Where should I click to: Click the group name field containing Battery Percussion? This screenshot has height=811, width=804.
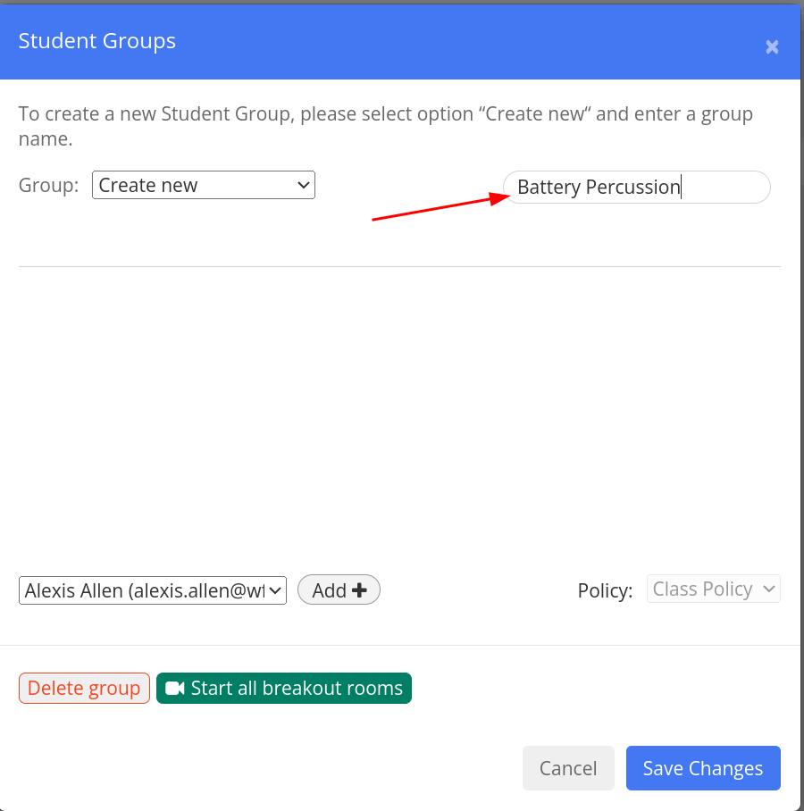click(636, 188)
